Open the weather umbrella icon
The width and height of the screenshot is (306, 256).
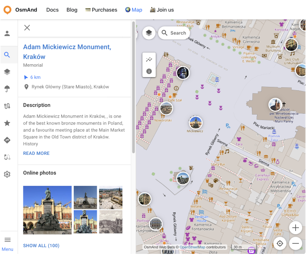click(x=7, y=89)
